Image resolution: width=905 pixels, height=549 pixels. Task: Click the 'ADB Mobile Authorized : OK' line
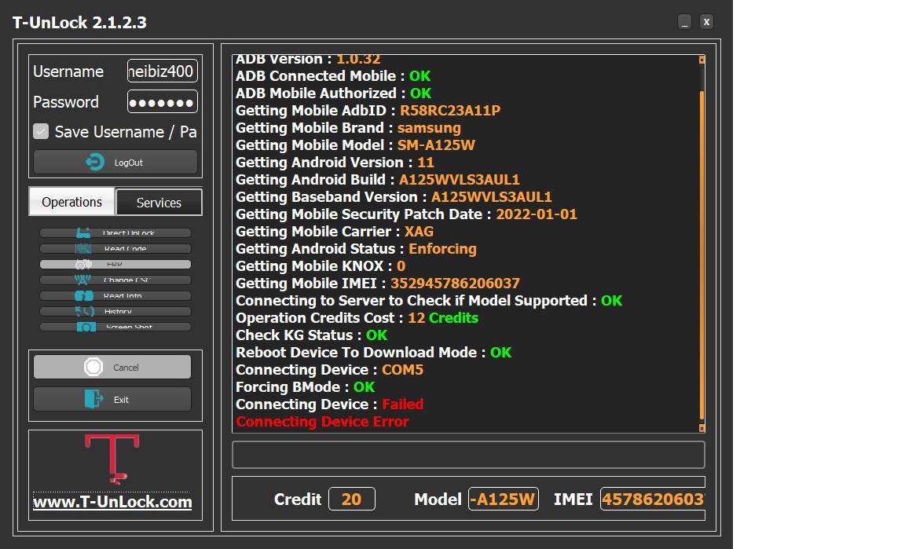(334, 93)
